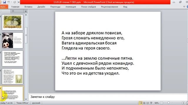Click line '…Легли на землю солнечные пятна.'
The image size is (188, 105).
[97, 58]
